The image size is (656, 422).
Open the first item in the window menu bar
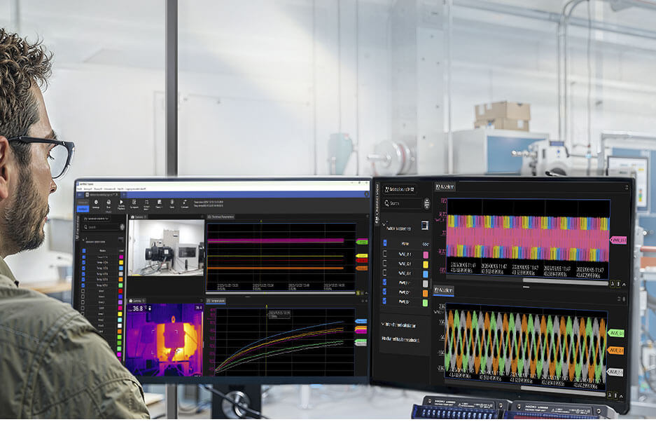coord(80,189)
